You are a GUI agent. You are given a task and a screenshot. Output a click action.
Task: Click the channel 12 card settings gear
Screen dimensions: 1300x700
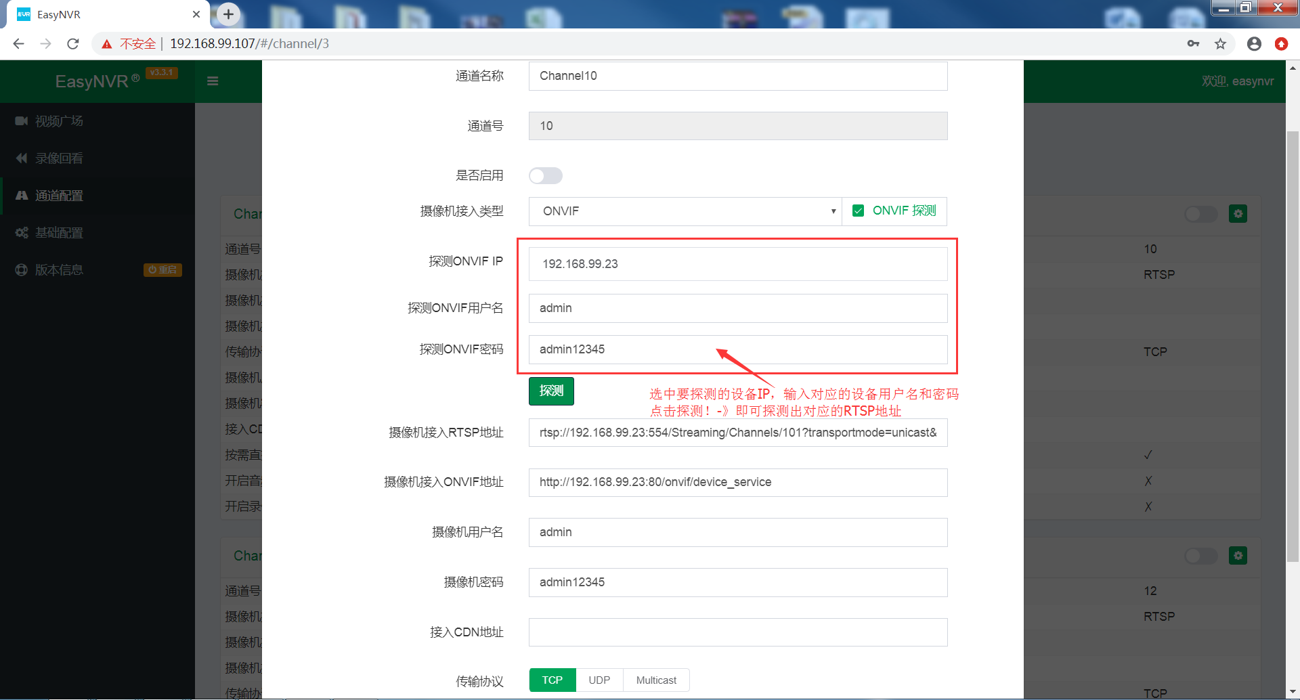[1238, 556]
